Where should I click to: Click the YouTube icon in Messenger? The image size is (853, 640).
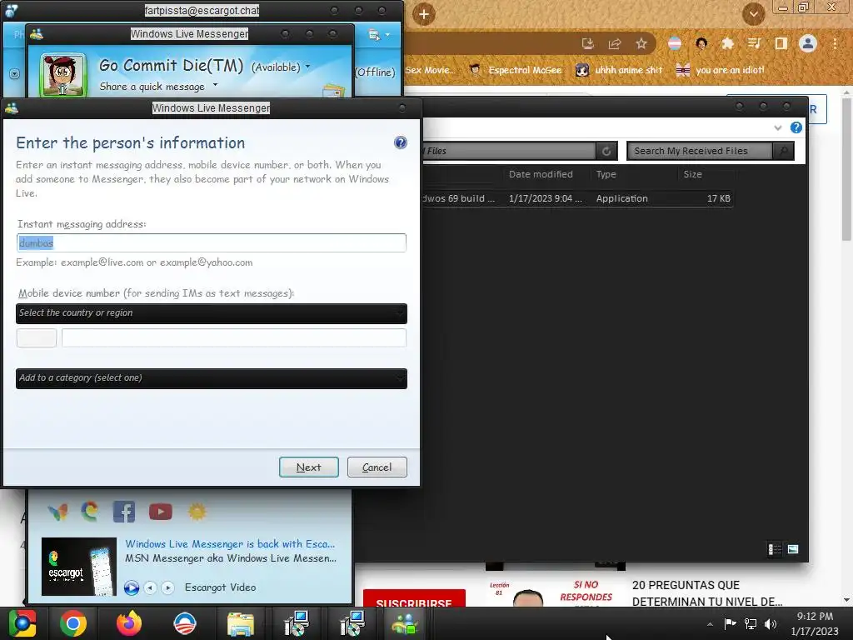click(x=161, y=512)
